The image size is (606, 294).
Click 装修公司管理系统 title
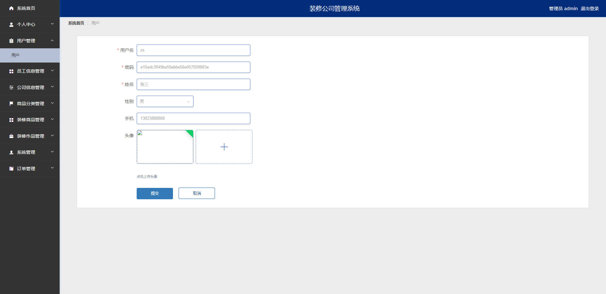[335, 9]
